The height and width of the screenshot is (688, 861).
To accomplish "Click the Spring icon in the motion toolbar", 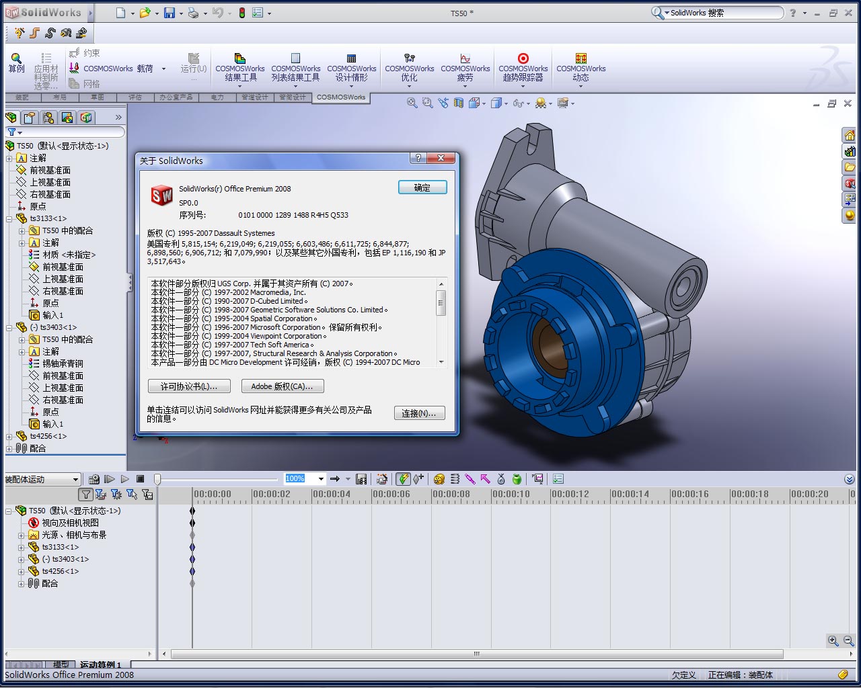I will (455, 479).
